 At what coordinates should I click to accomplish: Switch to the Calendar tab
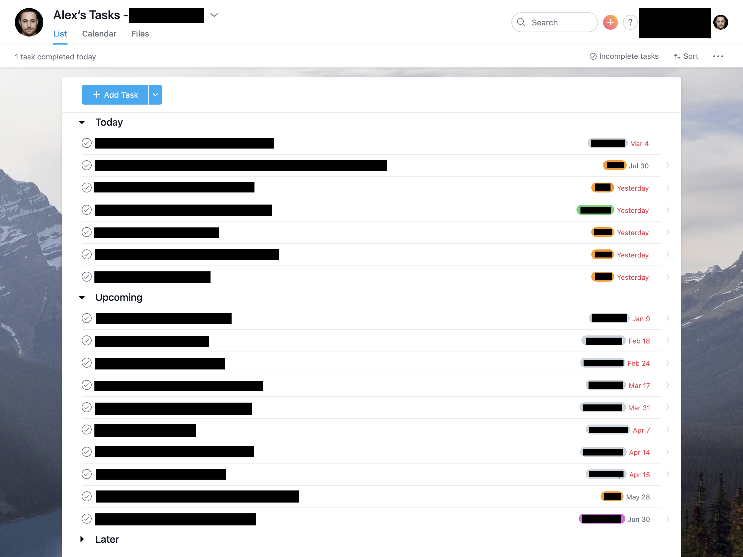[x=99, y=33]
